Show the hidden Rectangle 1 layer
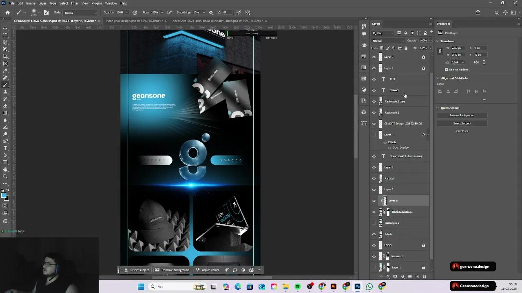522x293 pixels. [374, 223]
